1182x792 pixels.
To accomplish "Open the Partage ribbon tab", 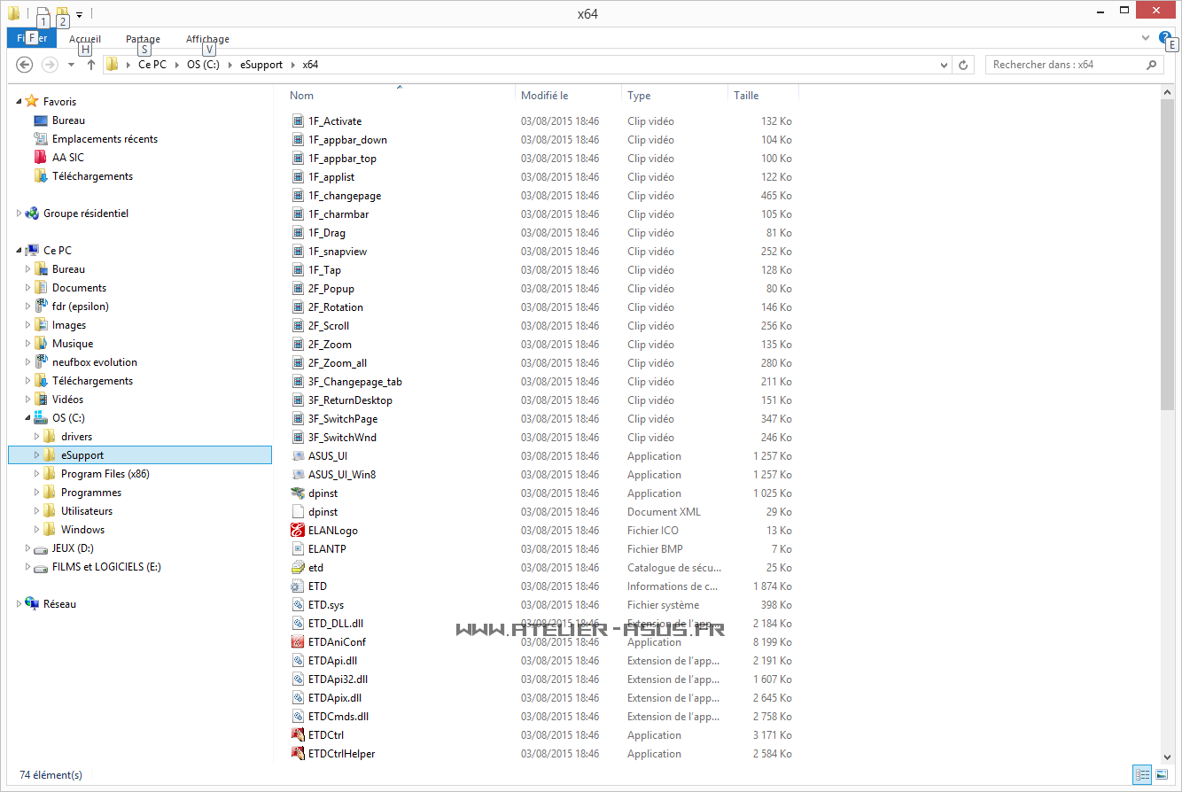I will tap(143, 39).
